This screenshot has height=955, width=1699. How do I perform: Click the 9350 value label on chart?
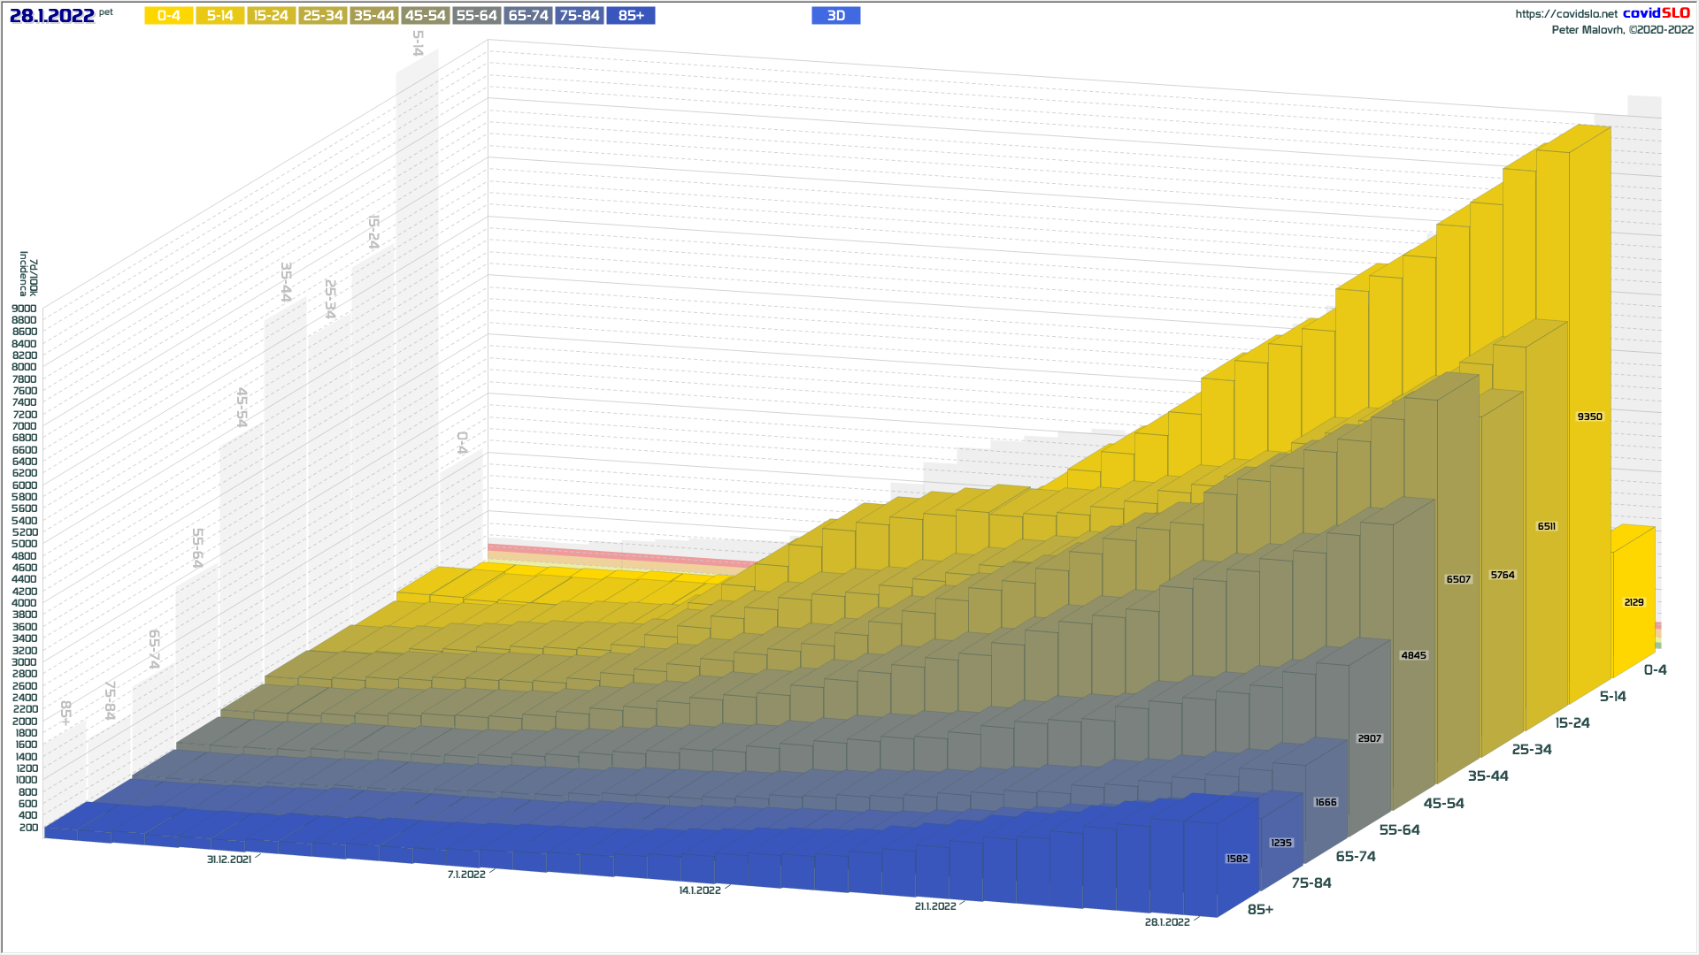[x=1589, y=416]
